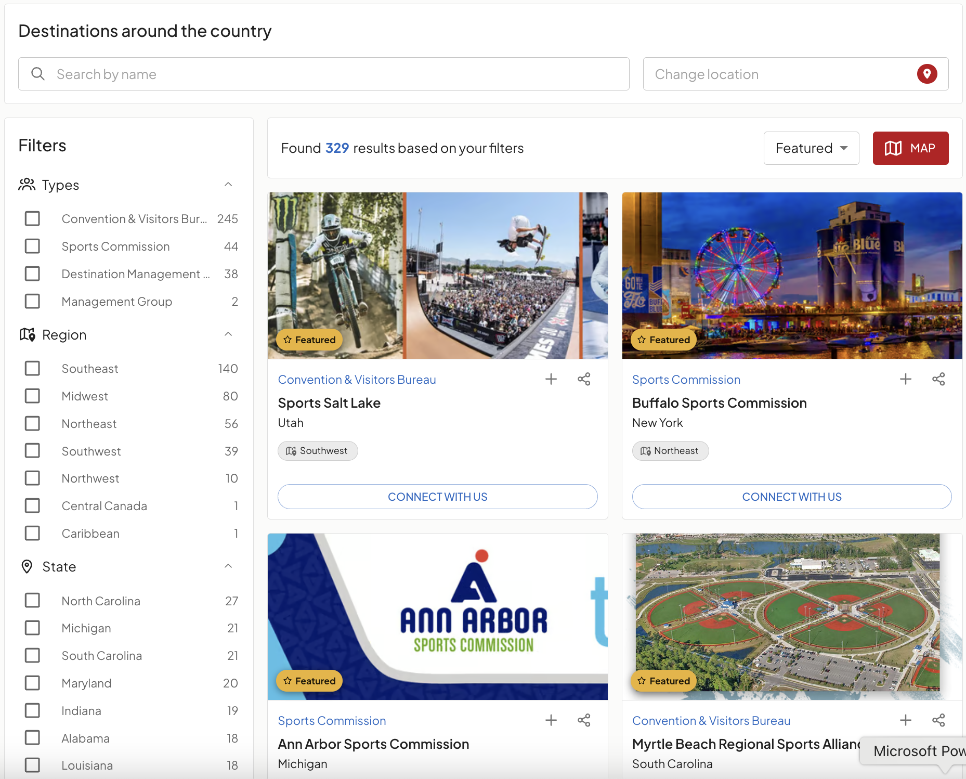The image size is (966, 779).
Task: Open the Buffalo ferris wheel photo
Action: point(792,276)
